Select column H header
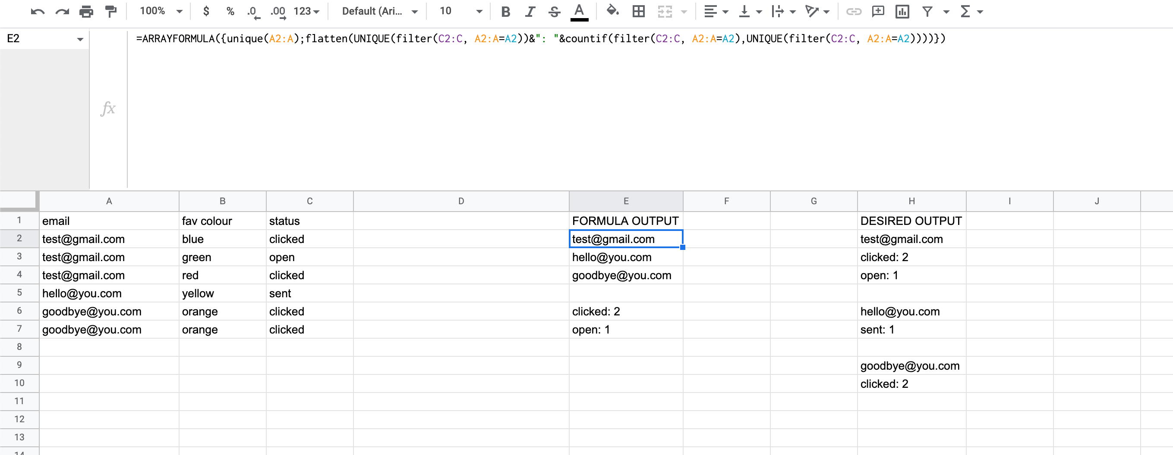 click(911, 201)
